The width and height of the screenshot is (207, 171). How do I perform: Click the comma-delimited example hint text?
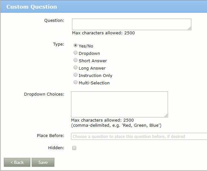click(x=116, y=125)
